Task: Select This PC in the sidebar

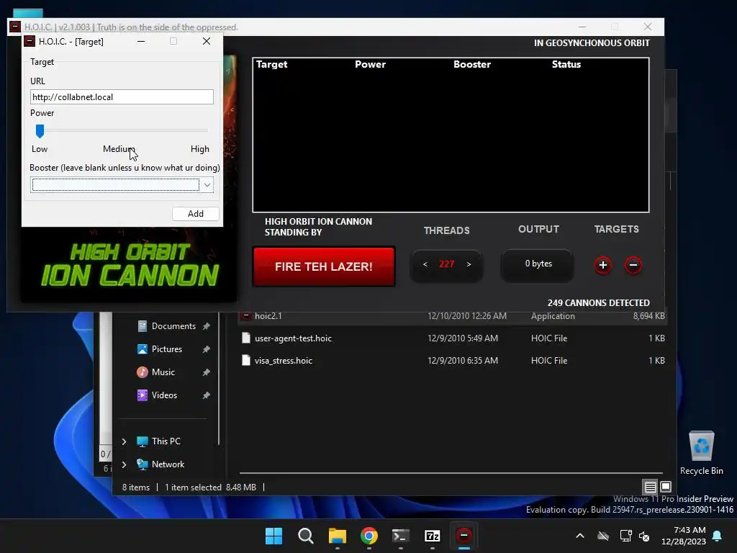Action: 166,441
